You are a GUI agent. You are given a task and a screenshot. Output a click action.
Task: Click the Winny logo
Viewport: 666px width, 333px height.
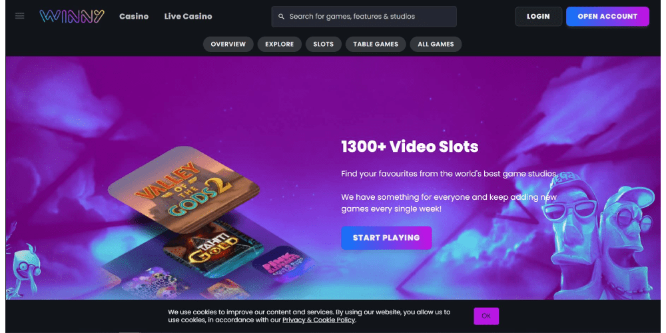[72, 16]
